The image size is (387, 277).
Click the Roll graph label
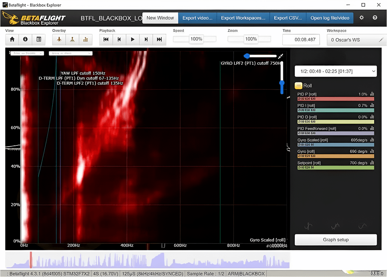(x=308, y=86)
